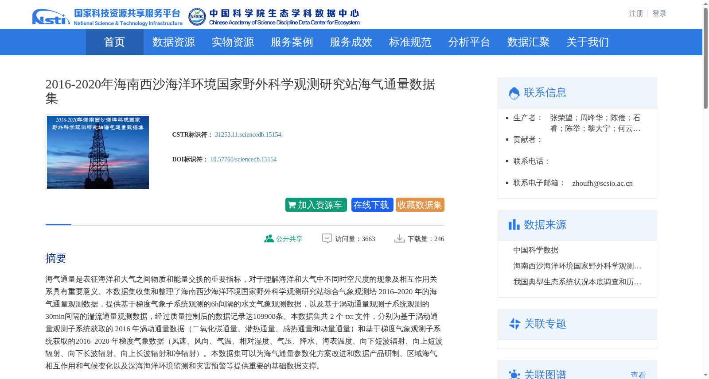
Task: Click the producer names list text
Action: click(595, 123)
